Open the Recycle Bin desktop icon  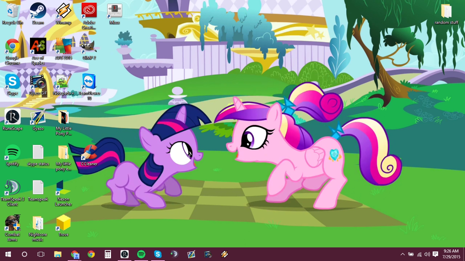coord(13,14)
